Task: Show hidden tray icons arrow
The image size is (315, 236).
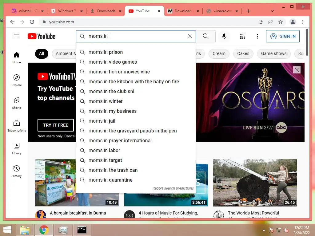Action: click(x=264, y=230)
